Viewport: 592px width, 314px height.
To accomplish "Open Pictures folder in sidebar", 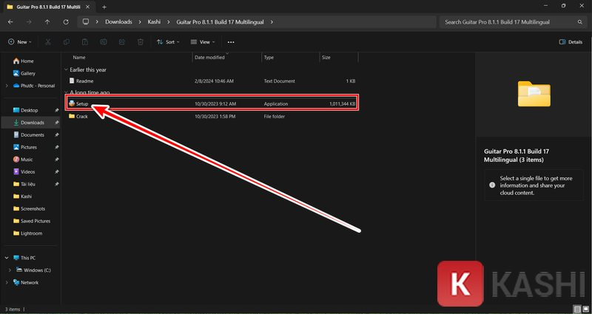I will pos(29,147).
